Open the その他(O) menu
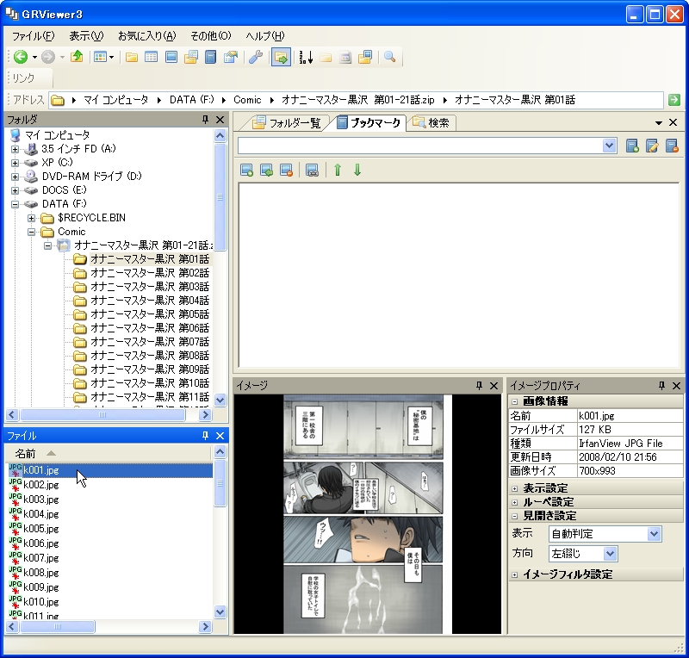The width and height of the screenshot is (689, 658). pyautogui.click(x=211, y=35)
